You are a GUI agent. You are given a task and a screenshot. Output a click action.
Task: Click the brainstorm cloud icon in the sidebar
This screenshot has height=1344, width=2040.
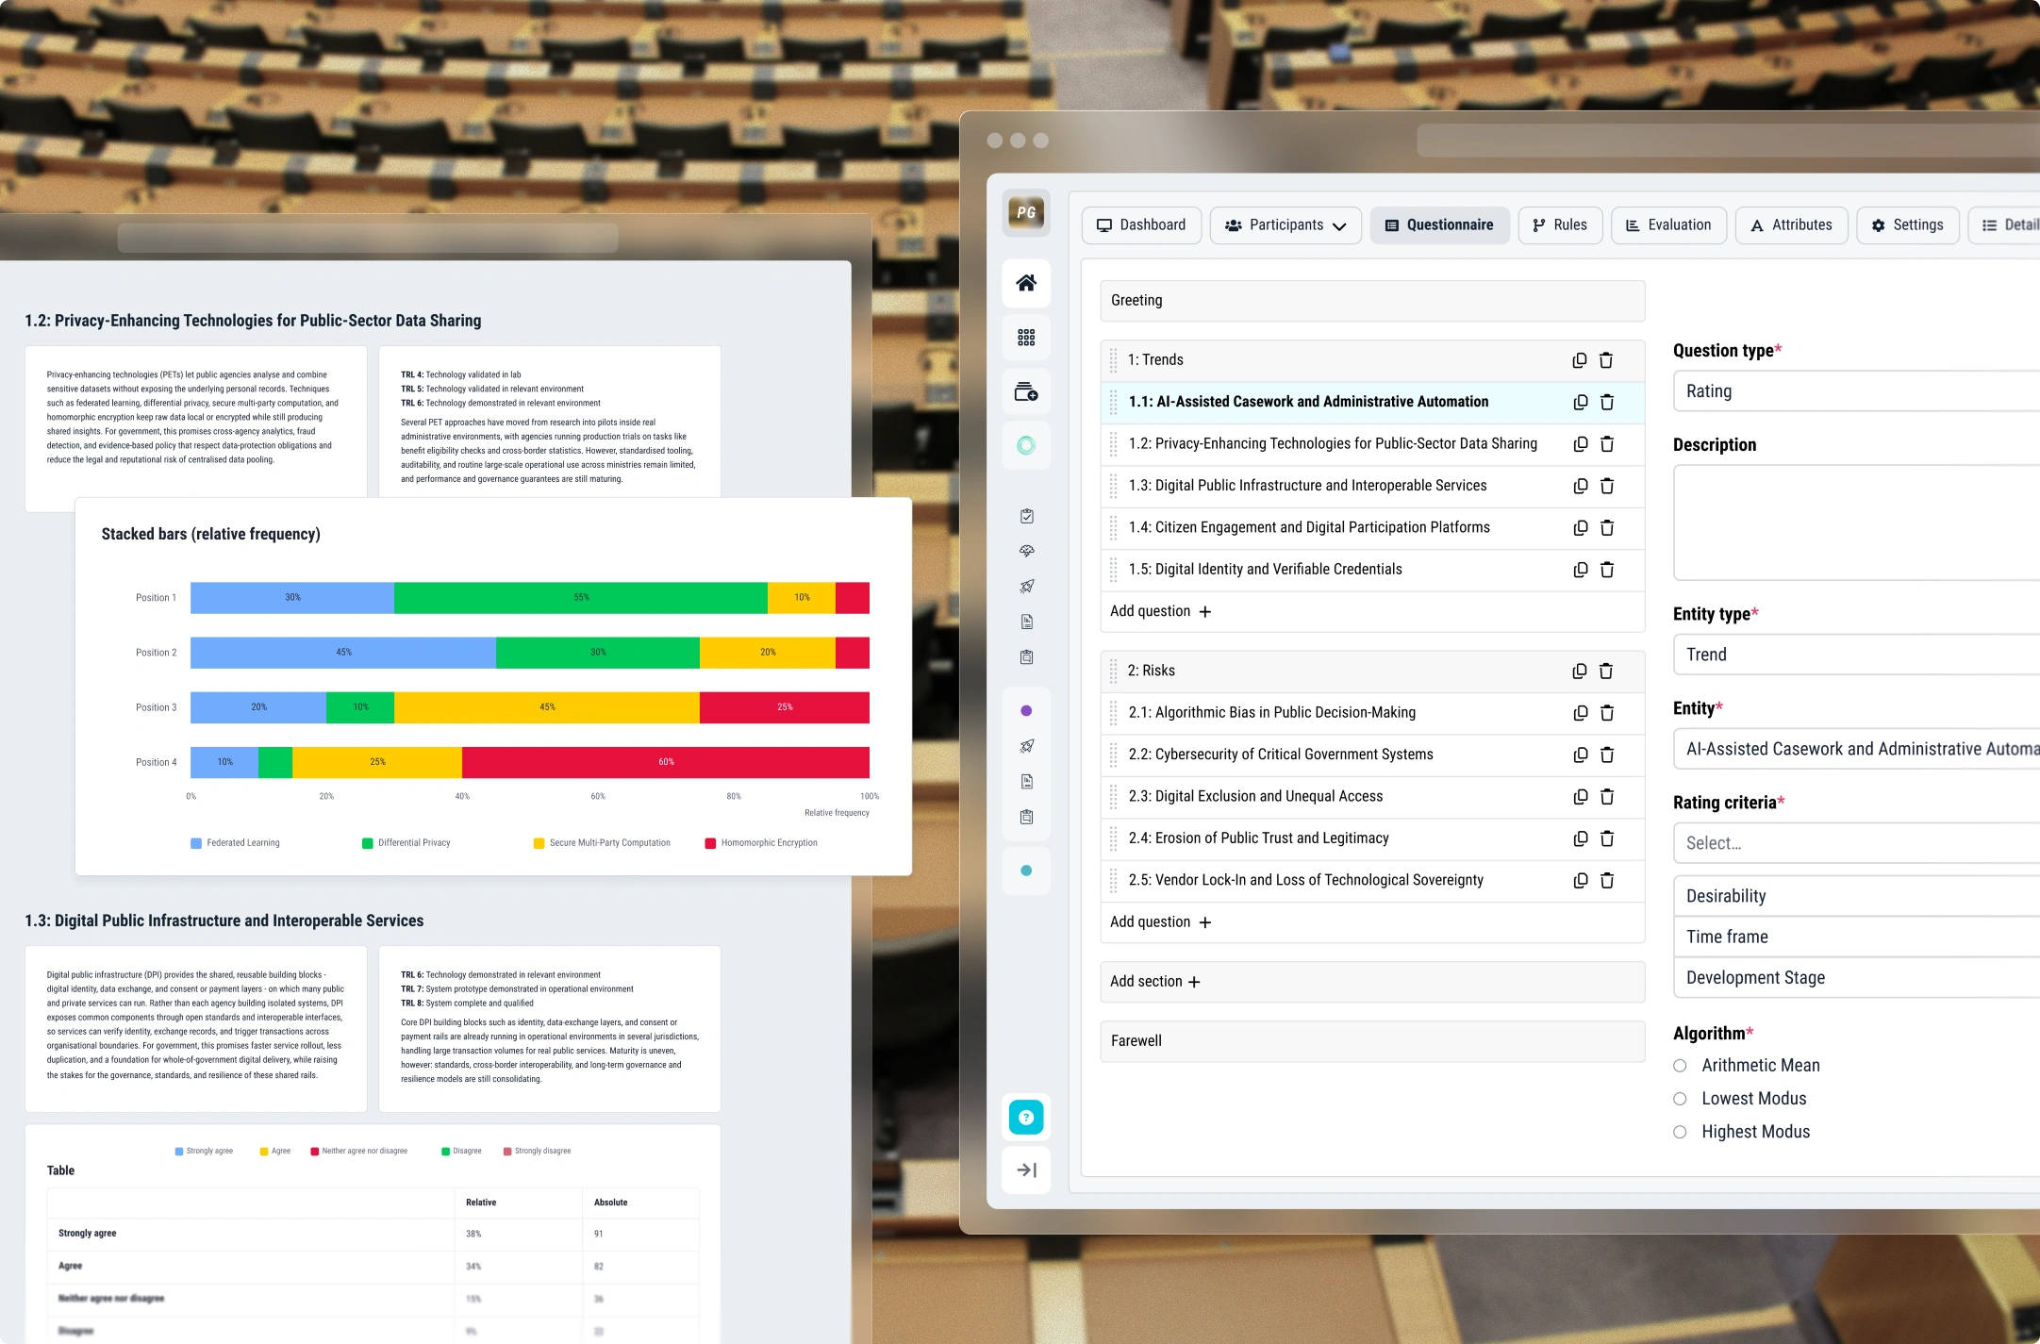[x=1027, y=551]
